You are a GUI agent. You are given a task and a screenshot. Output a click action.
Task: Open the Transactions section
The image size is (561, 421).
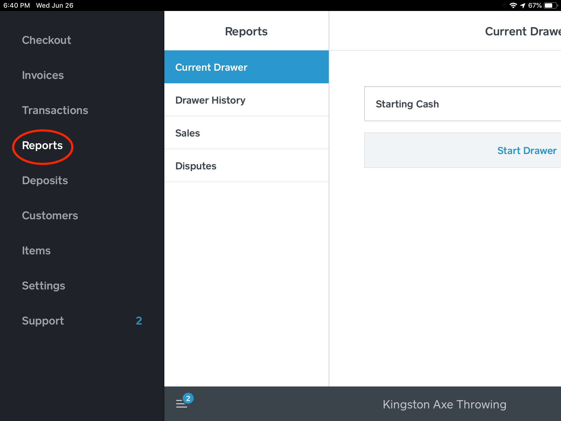pyautogui.click(x=55, y=110)
